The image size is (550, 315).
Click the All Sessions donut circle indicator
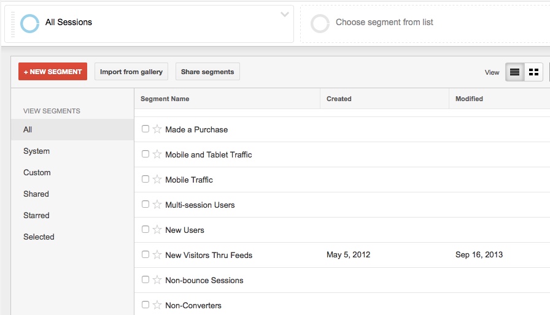tap(29, 23)
